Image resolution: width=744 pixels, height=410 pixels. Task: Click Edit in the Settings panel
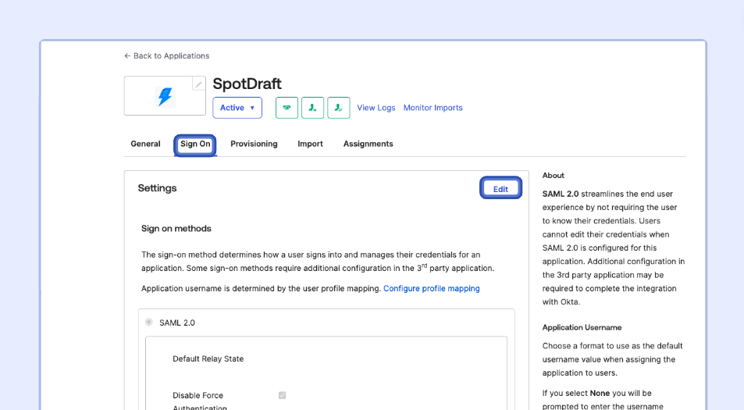tap(500, 188)
